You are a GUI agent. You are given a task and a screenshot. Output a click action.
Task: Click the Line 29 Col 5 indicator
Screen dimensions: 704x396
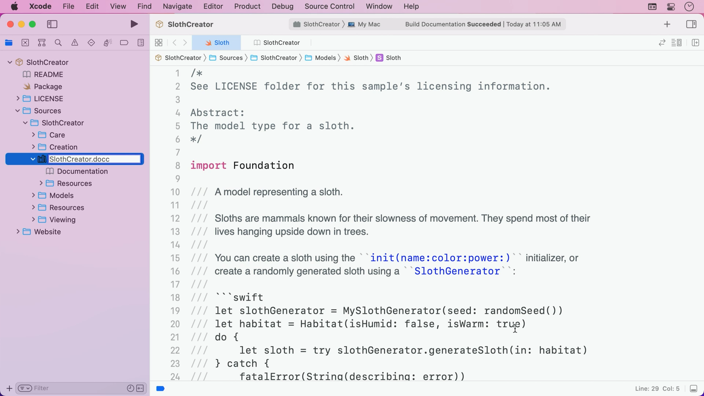tap(657, 389)
